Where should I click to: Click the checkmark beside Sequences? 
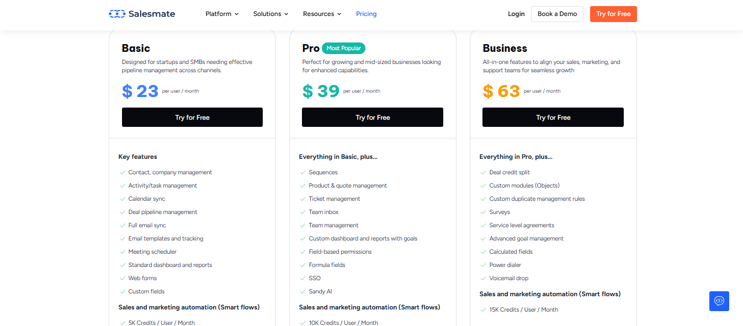click(x=302, y=172)
